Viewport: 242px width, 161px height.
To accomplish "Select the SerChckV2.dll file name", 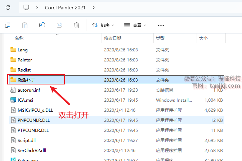I will click(32, 151).
